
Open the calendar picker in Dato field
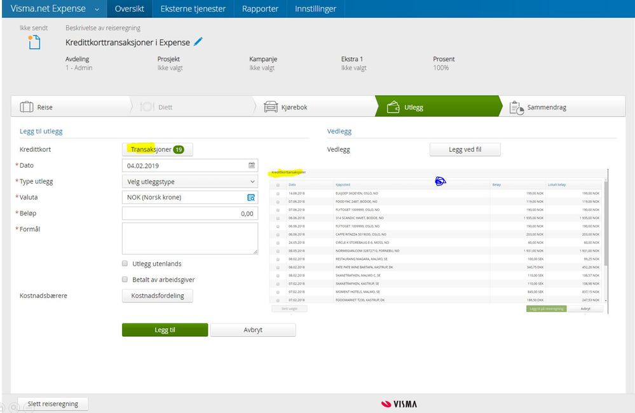[x=252, y=165]
